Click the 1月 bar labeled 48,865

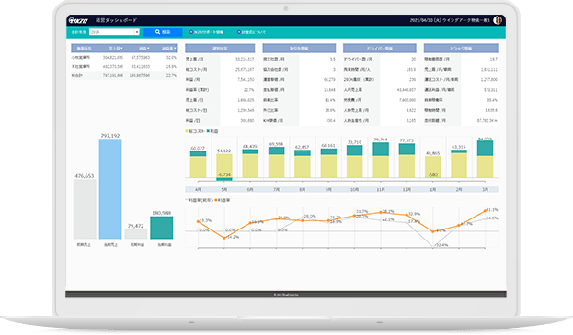pos(433,167)
